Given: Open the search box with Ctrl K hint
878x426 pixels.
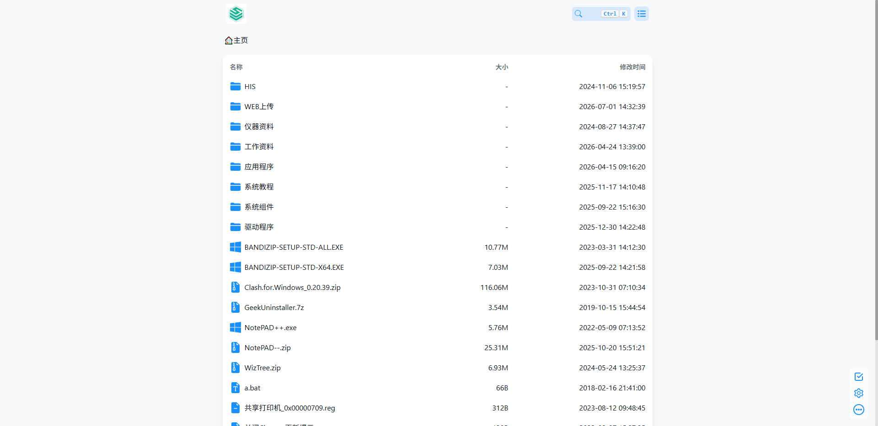Looking at the screenshot, I should 601,14.
